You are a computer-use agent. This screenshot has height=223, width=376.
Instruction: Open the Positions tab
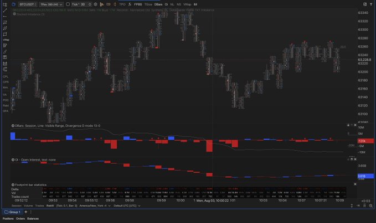(8, 219)
